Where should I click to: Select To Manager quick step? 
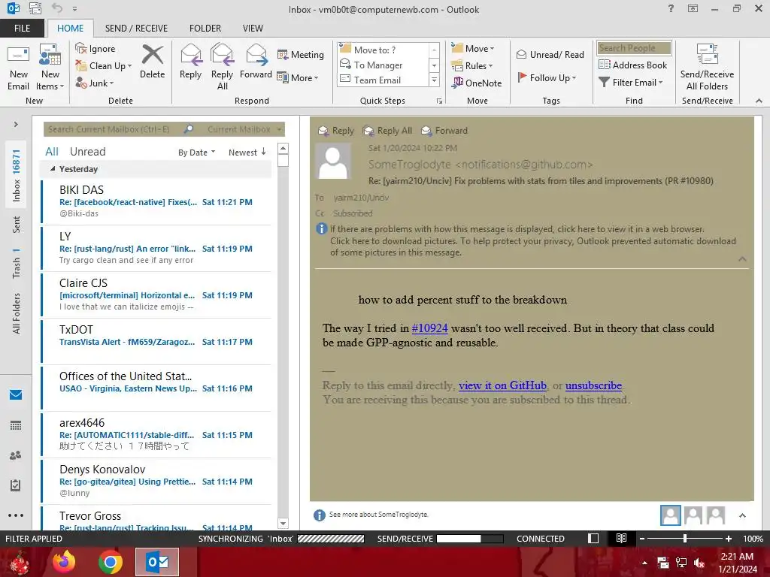click(x=383, y=65)
